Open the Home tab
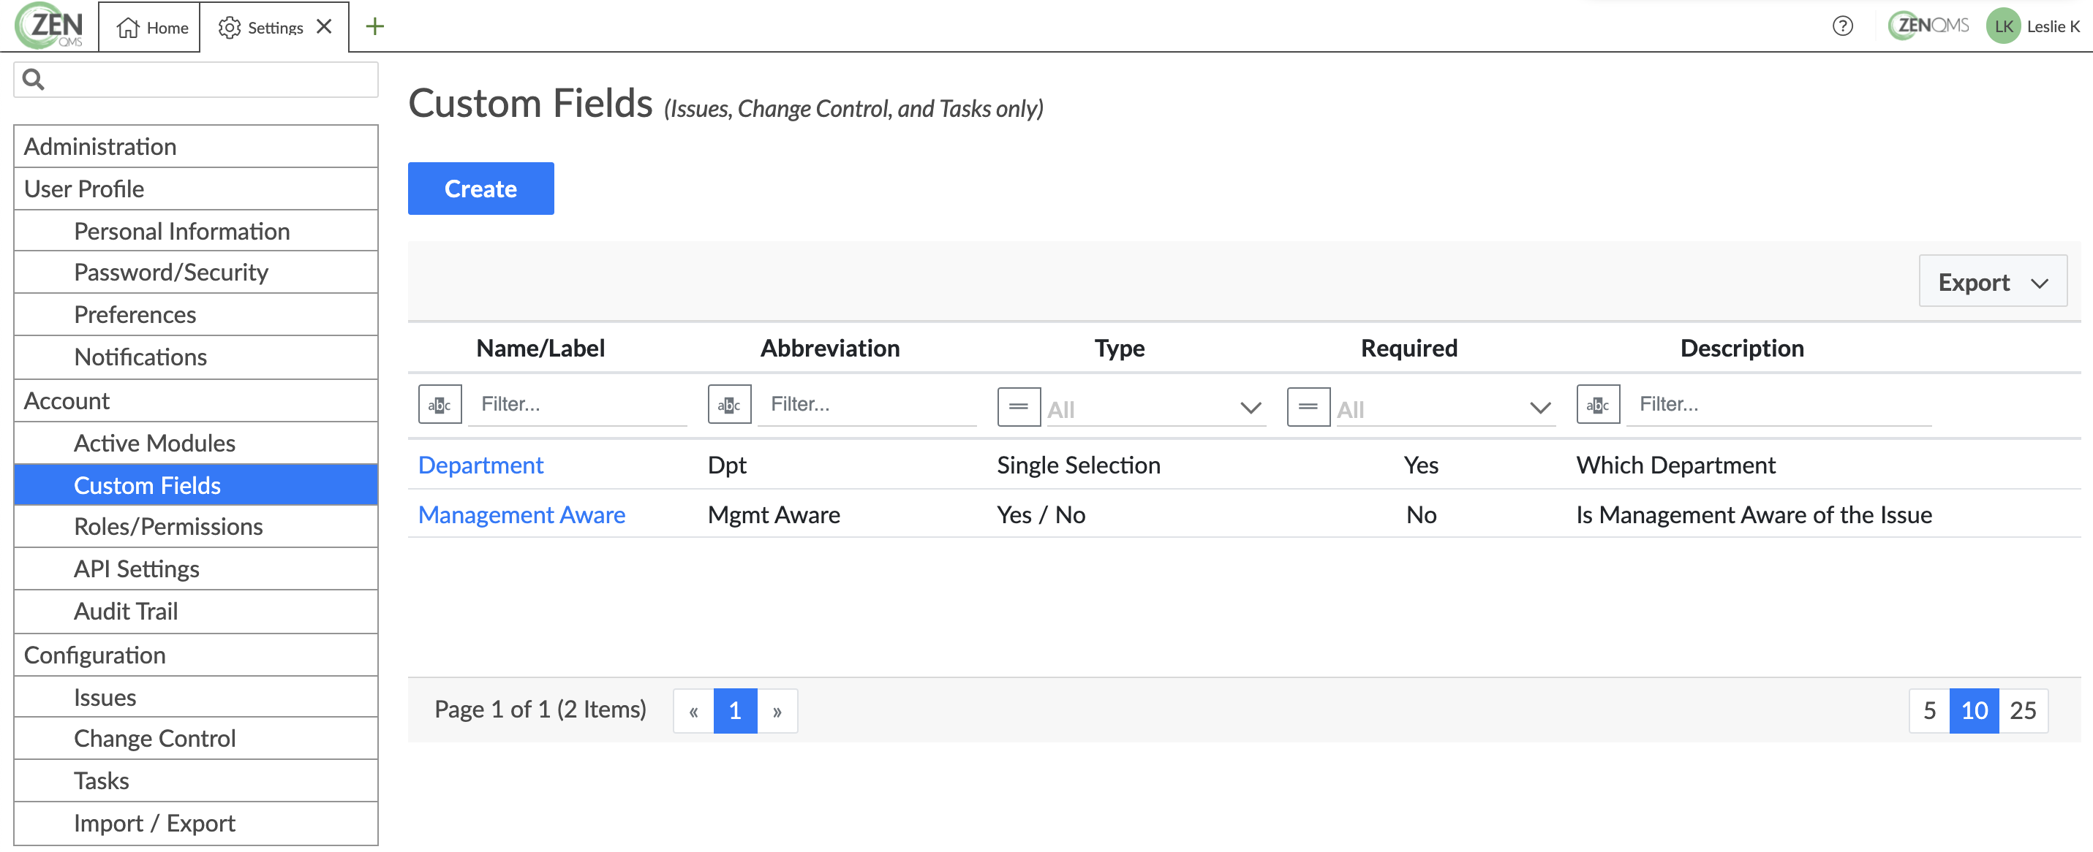 [151, 28]
